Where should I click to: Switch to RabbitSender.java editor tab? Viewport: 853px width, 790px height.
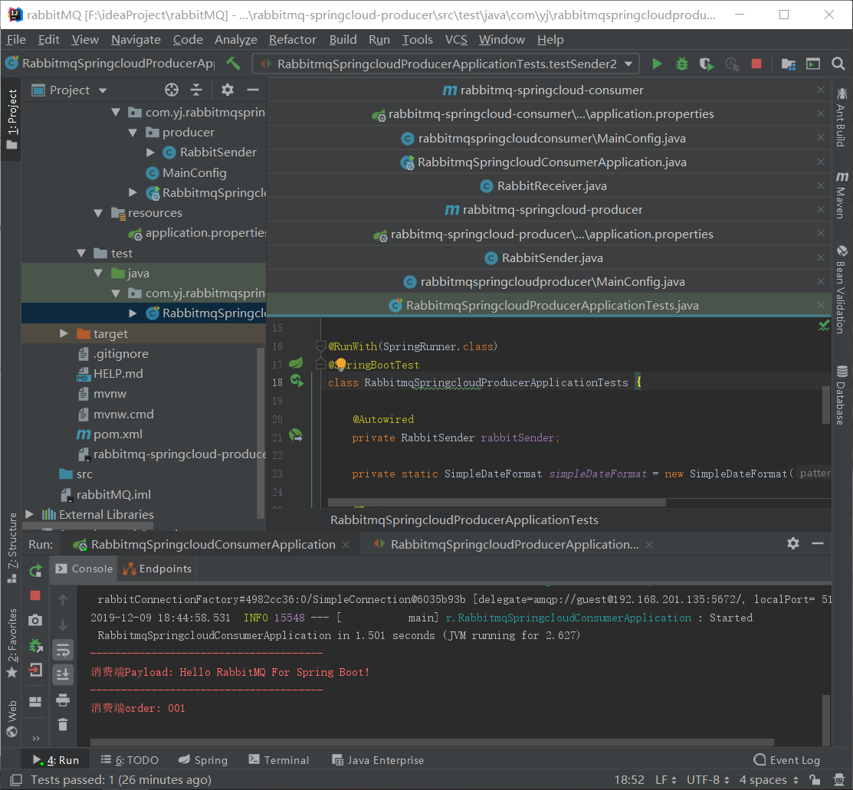click(549, 258)
